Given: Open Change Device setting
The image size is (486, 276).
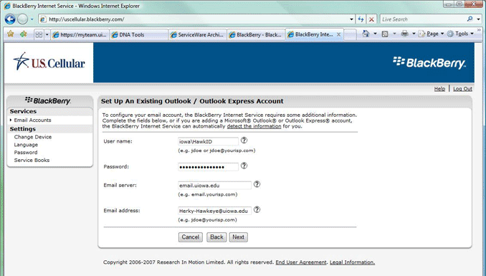Looking at the screenshot, I should point(33,137).
